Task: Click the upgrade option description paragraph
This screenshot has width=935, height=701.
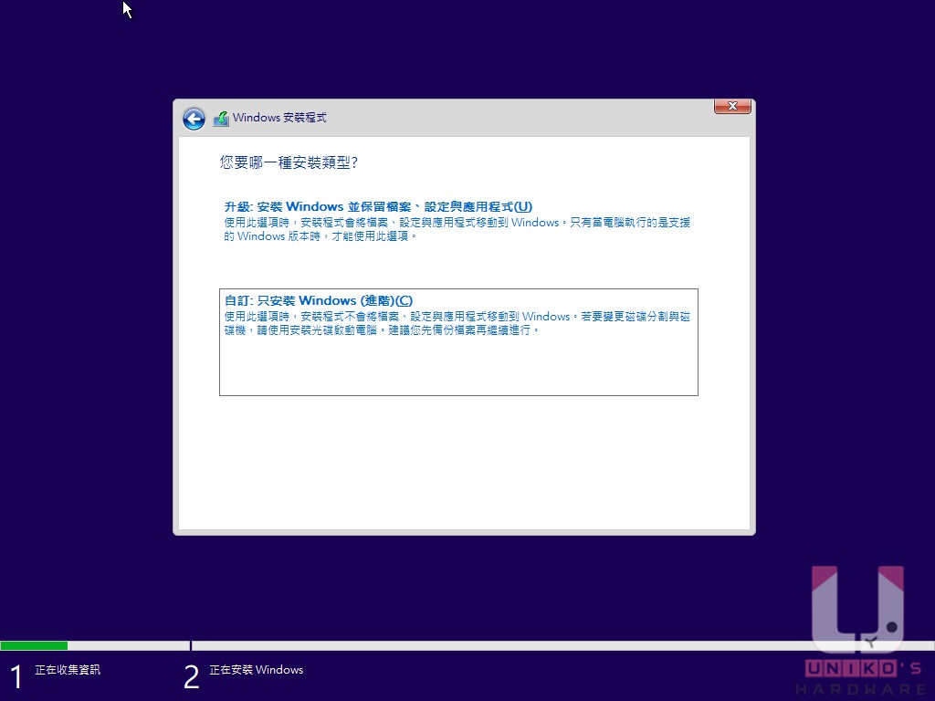Action: [457, 229]
